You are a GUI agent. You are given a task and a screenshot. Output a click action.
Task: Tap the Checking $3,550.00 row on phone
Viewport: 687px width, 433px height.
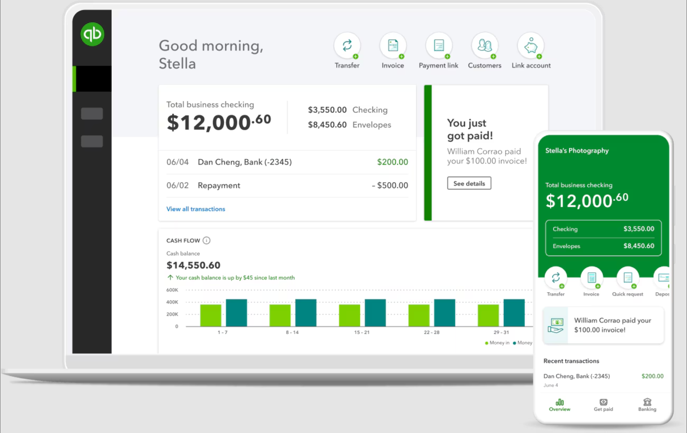click(603, 229)
